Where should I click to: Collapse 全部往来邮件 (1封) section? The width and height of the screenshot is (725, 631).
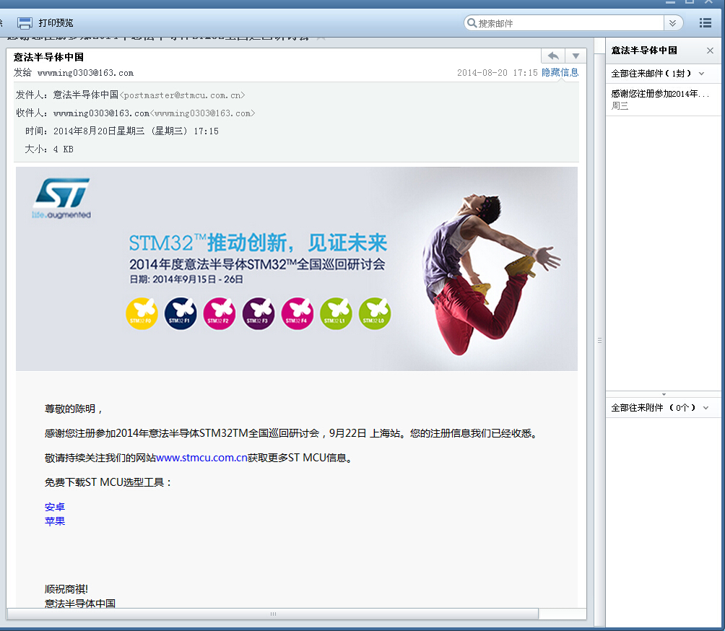pos(702,74)
